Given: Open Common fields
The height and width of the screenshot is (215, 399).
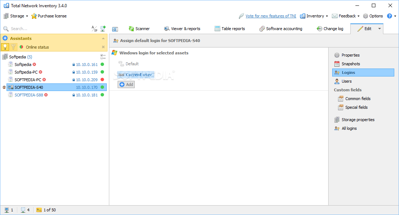Looking at the screenshot, I should [x=354, y=99].
